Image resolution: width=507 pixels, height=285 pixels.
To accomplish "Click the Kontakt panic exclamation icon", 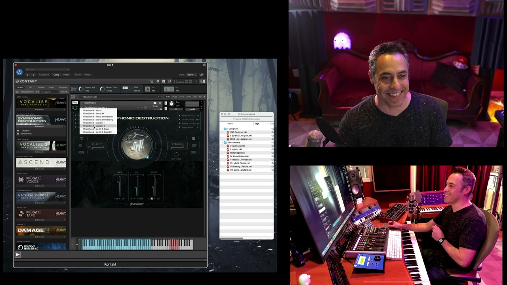I will pyautogui.click(x=196, y=81).
